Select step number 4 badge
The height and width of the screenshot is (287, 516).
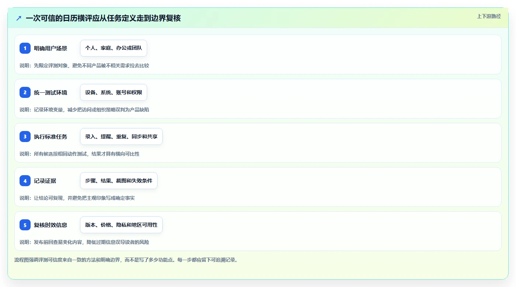coord(25,181)
